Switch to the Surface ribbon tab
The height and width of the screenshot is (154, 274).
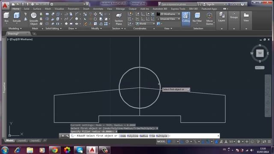[x=37, y=9]
